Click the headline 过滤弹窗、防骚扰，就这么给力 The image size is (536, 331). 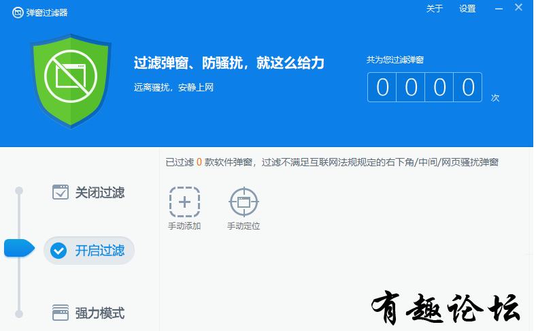click(229, 63)
